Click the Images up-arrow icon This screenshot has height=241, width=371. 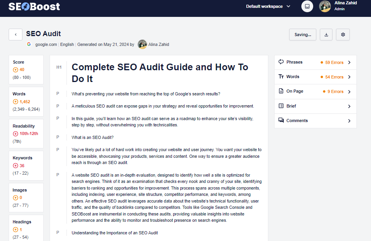click(15, 197)
